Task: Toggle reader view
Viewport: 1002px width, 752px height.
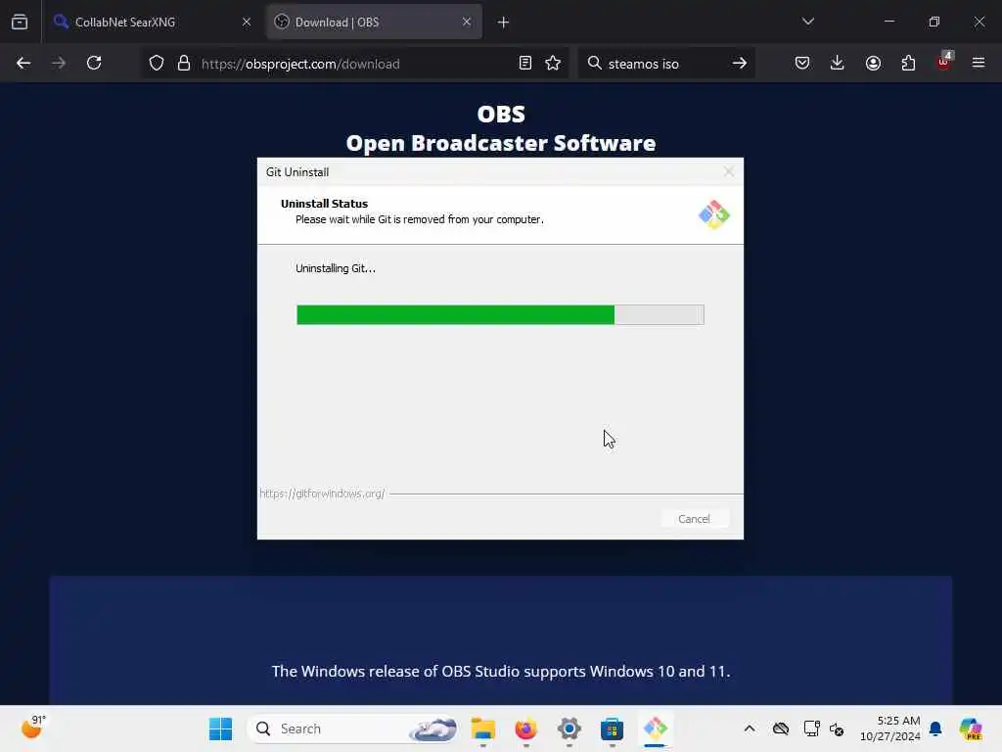Action: pyautogui.click(x=525, y=63)
